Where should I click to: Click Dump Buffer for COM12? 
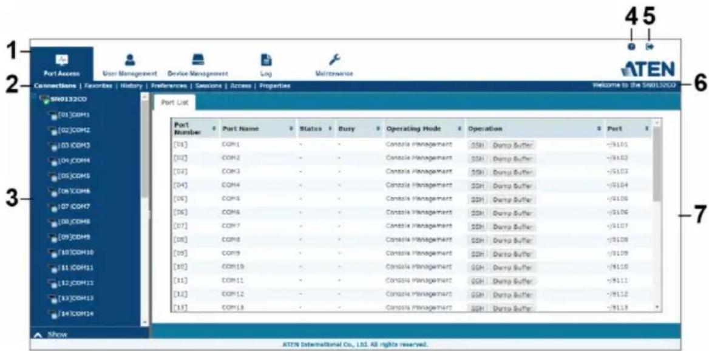[x=513, y=295]
